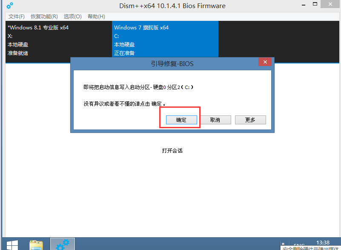Close the Dism++ main window
This screenshot has width=341, height=250.
(330, 4)
